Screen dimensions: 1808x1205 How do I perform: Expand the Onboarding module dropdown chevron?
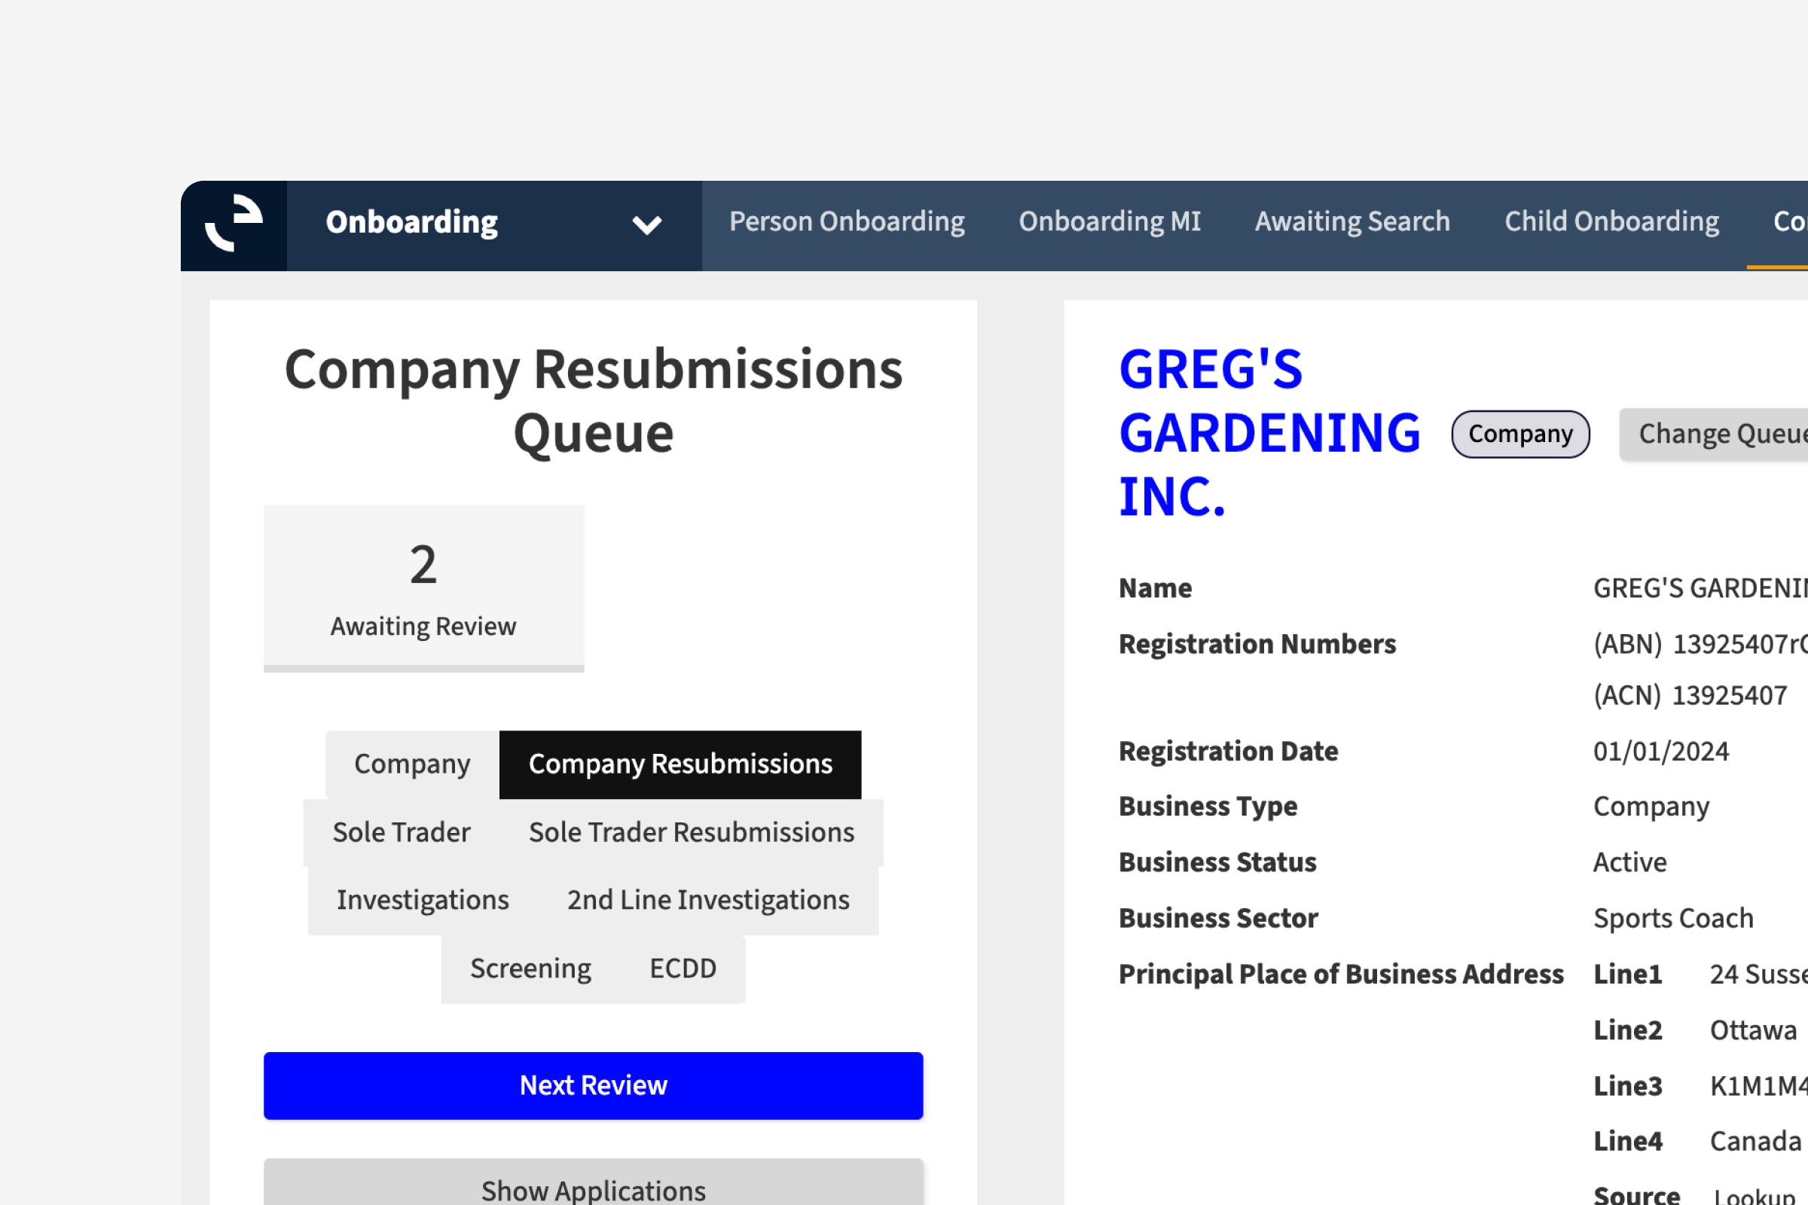pyautogui.click(x=646, y=224)
